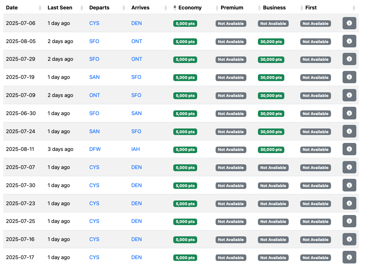Click '3 days ago' last seen cell
Image resolution: width=365 pixels, height=266 pixels.
pos(60,149)
